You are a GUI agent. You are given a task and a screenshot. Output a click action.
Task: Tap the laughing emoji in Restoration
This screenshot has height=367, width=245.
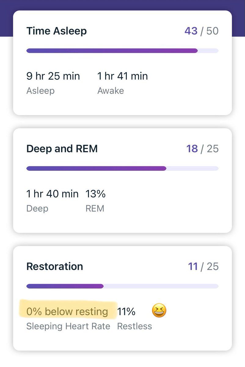tap(159, 311)
